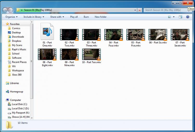Click the navigation pane scrollbar thumb

(x=32, y=61)
